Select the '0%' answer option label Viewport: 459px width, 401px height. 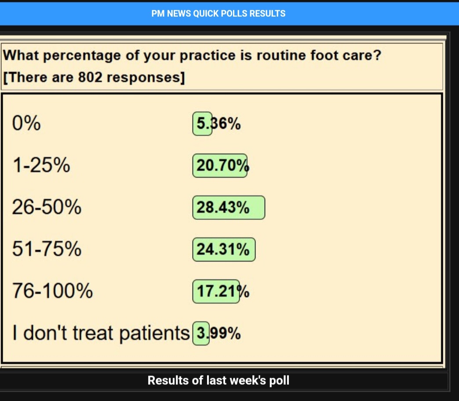point(27,124)
